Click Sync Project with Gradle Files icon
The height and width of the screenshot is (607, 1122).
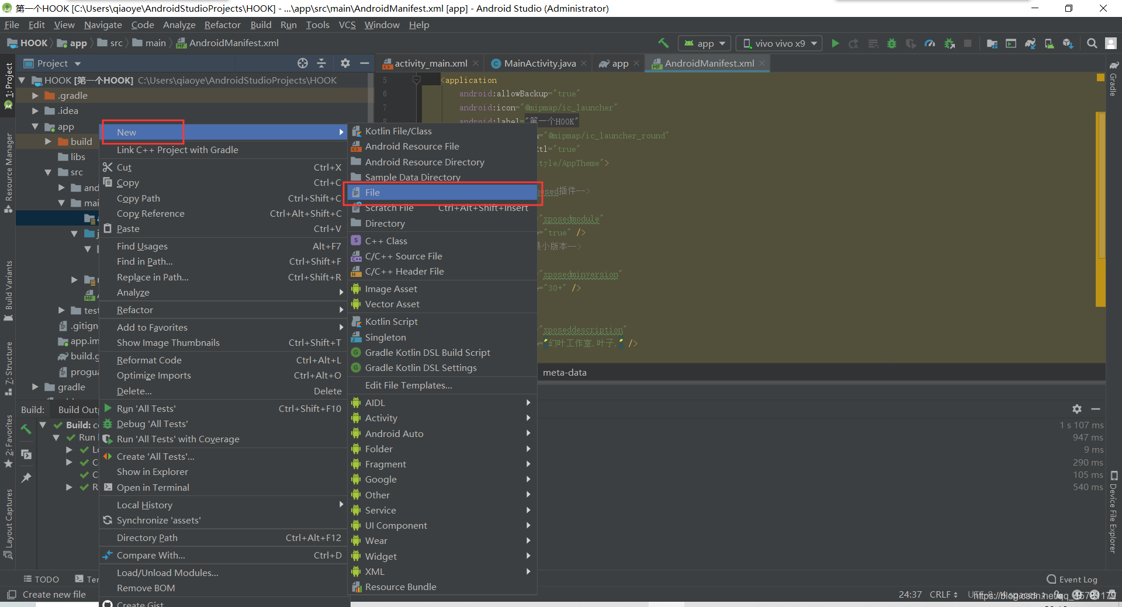tap(1030, 43)
